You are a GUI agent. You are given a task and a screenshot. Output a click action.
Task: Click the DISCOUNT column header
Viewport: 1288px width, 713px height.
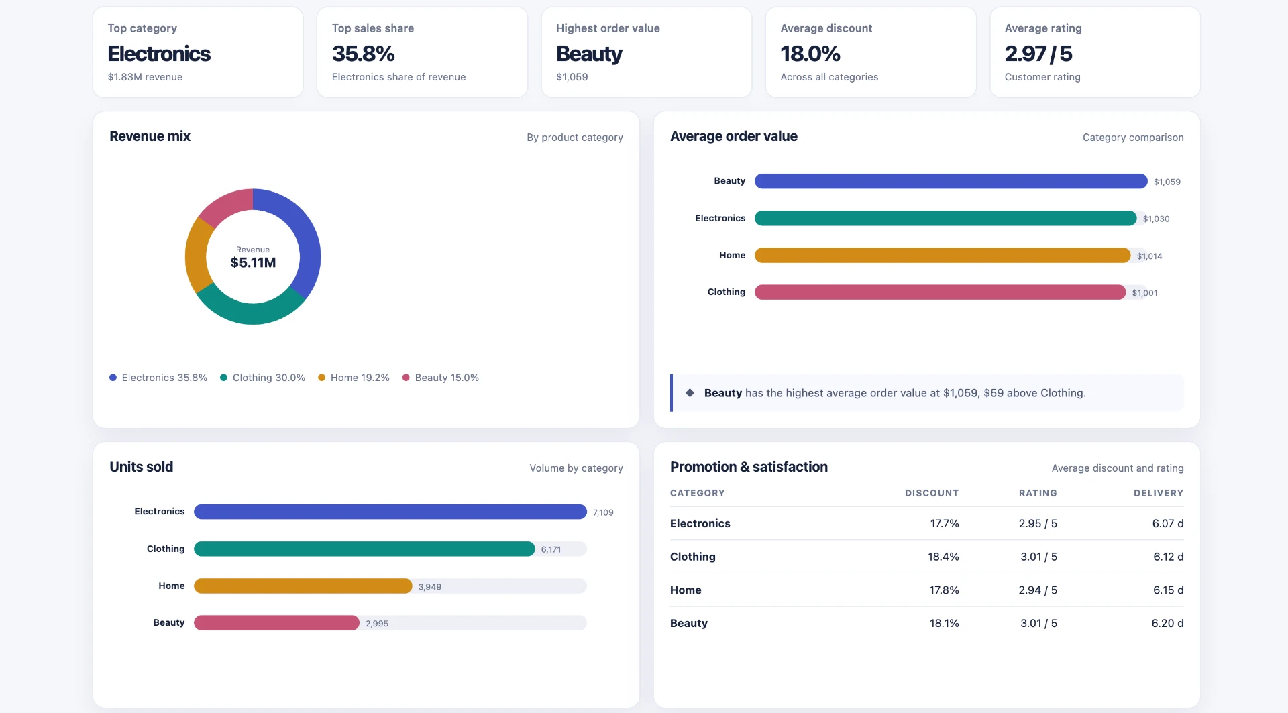(x=932, y=493)
